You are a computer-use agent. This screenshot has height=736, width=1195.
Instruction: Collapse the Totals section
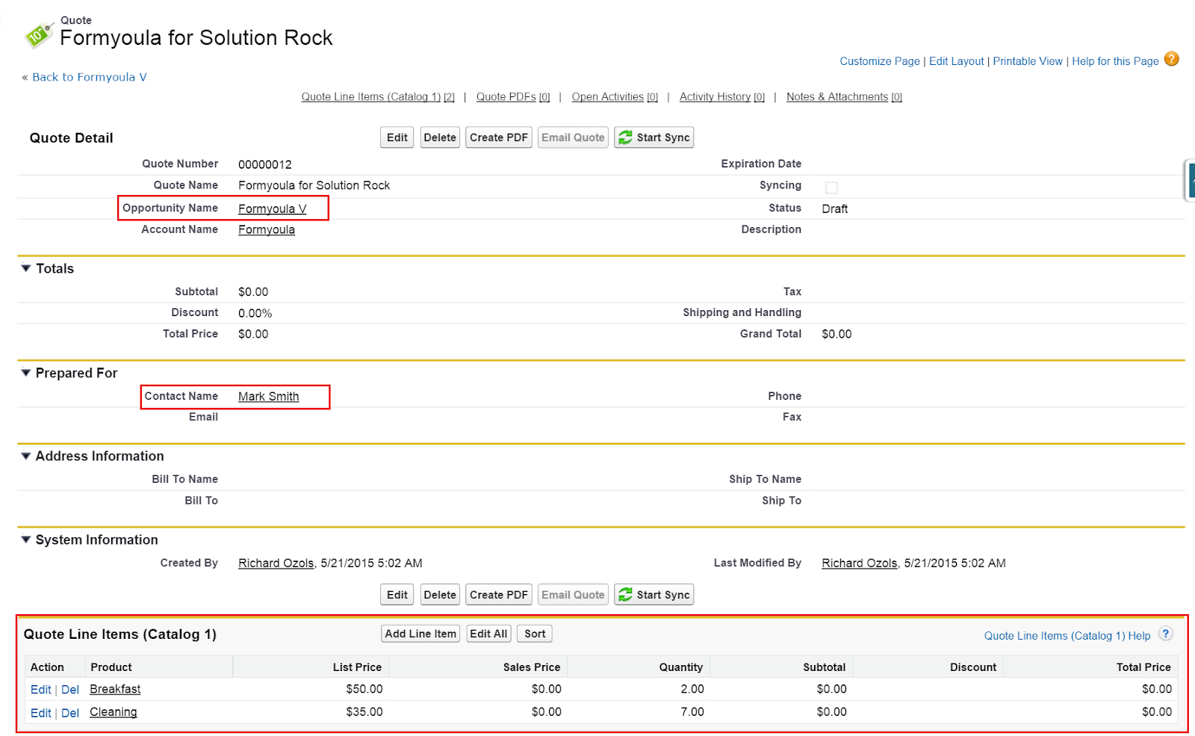click(26, 268)
